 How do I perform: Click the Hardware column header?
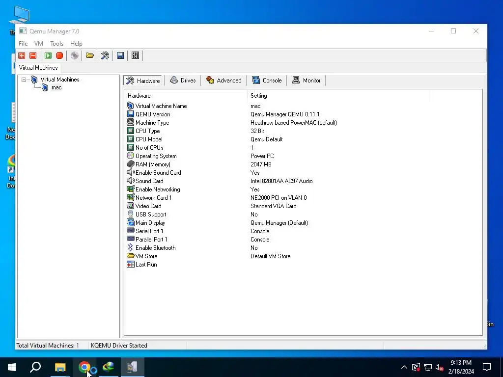[186, 96]
